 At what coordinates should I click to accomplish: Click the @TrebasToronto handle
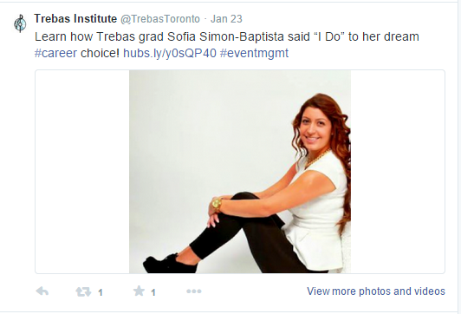click(x=160, y=19)
